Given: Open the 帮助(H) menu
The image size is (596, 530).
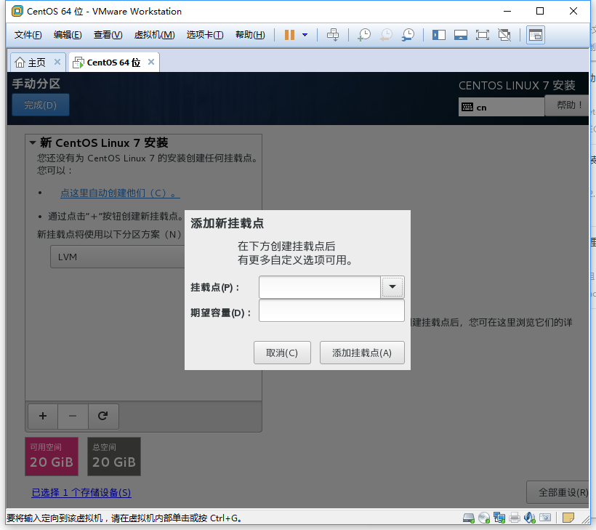Looking at the screenshot, I should point(250,35).
